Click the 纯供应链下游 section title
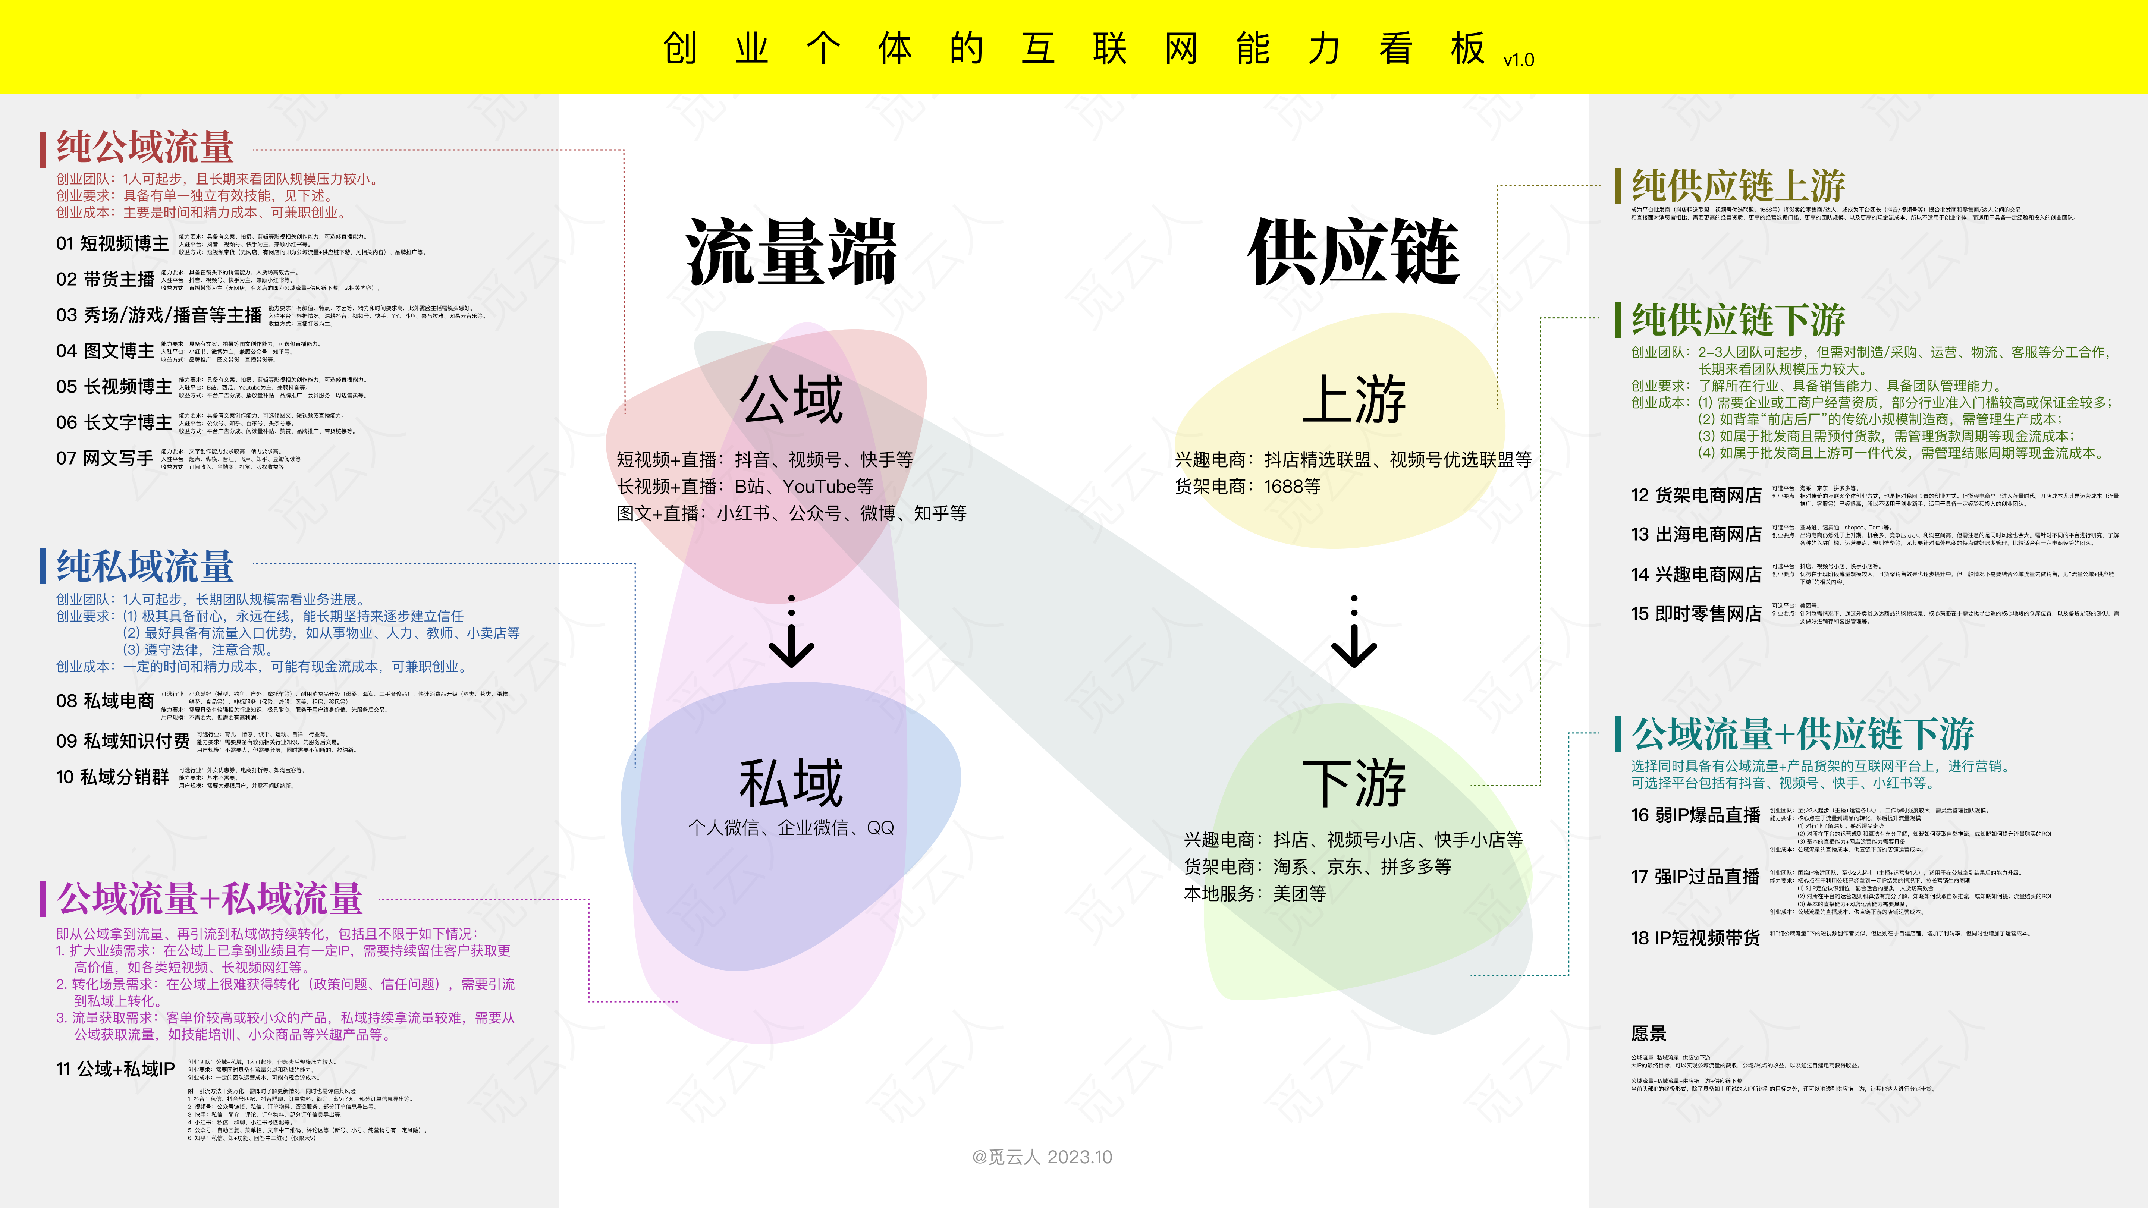This screenshot has width=2148, height=1208. pyautogui.click(x=1738, y=320)
